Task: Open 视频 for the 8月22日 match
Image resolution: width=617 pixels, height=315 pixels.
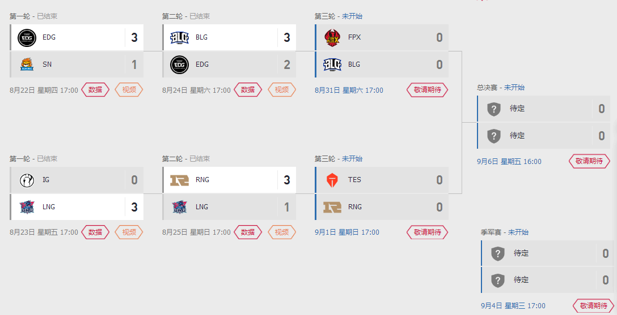Action: 129,90
